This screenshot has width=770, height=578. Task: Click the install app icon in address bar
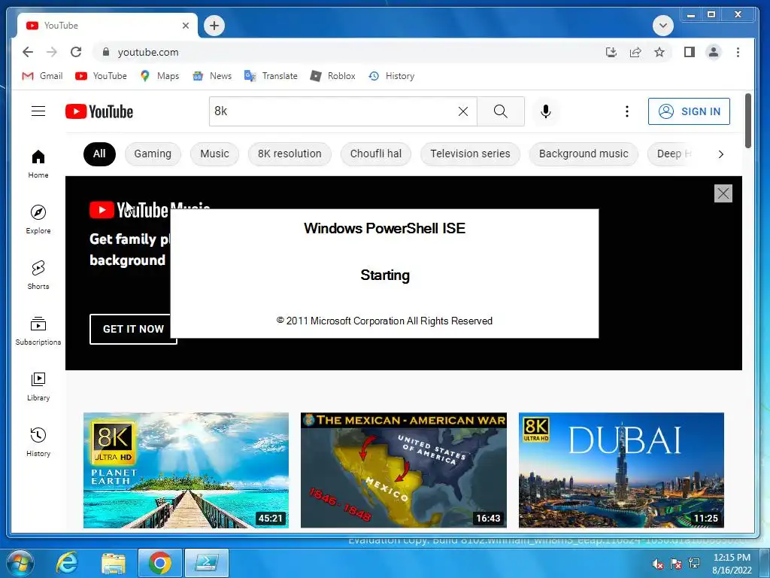click(611, 52)
